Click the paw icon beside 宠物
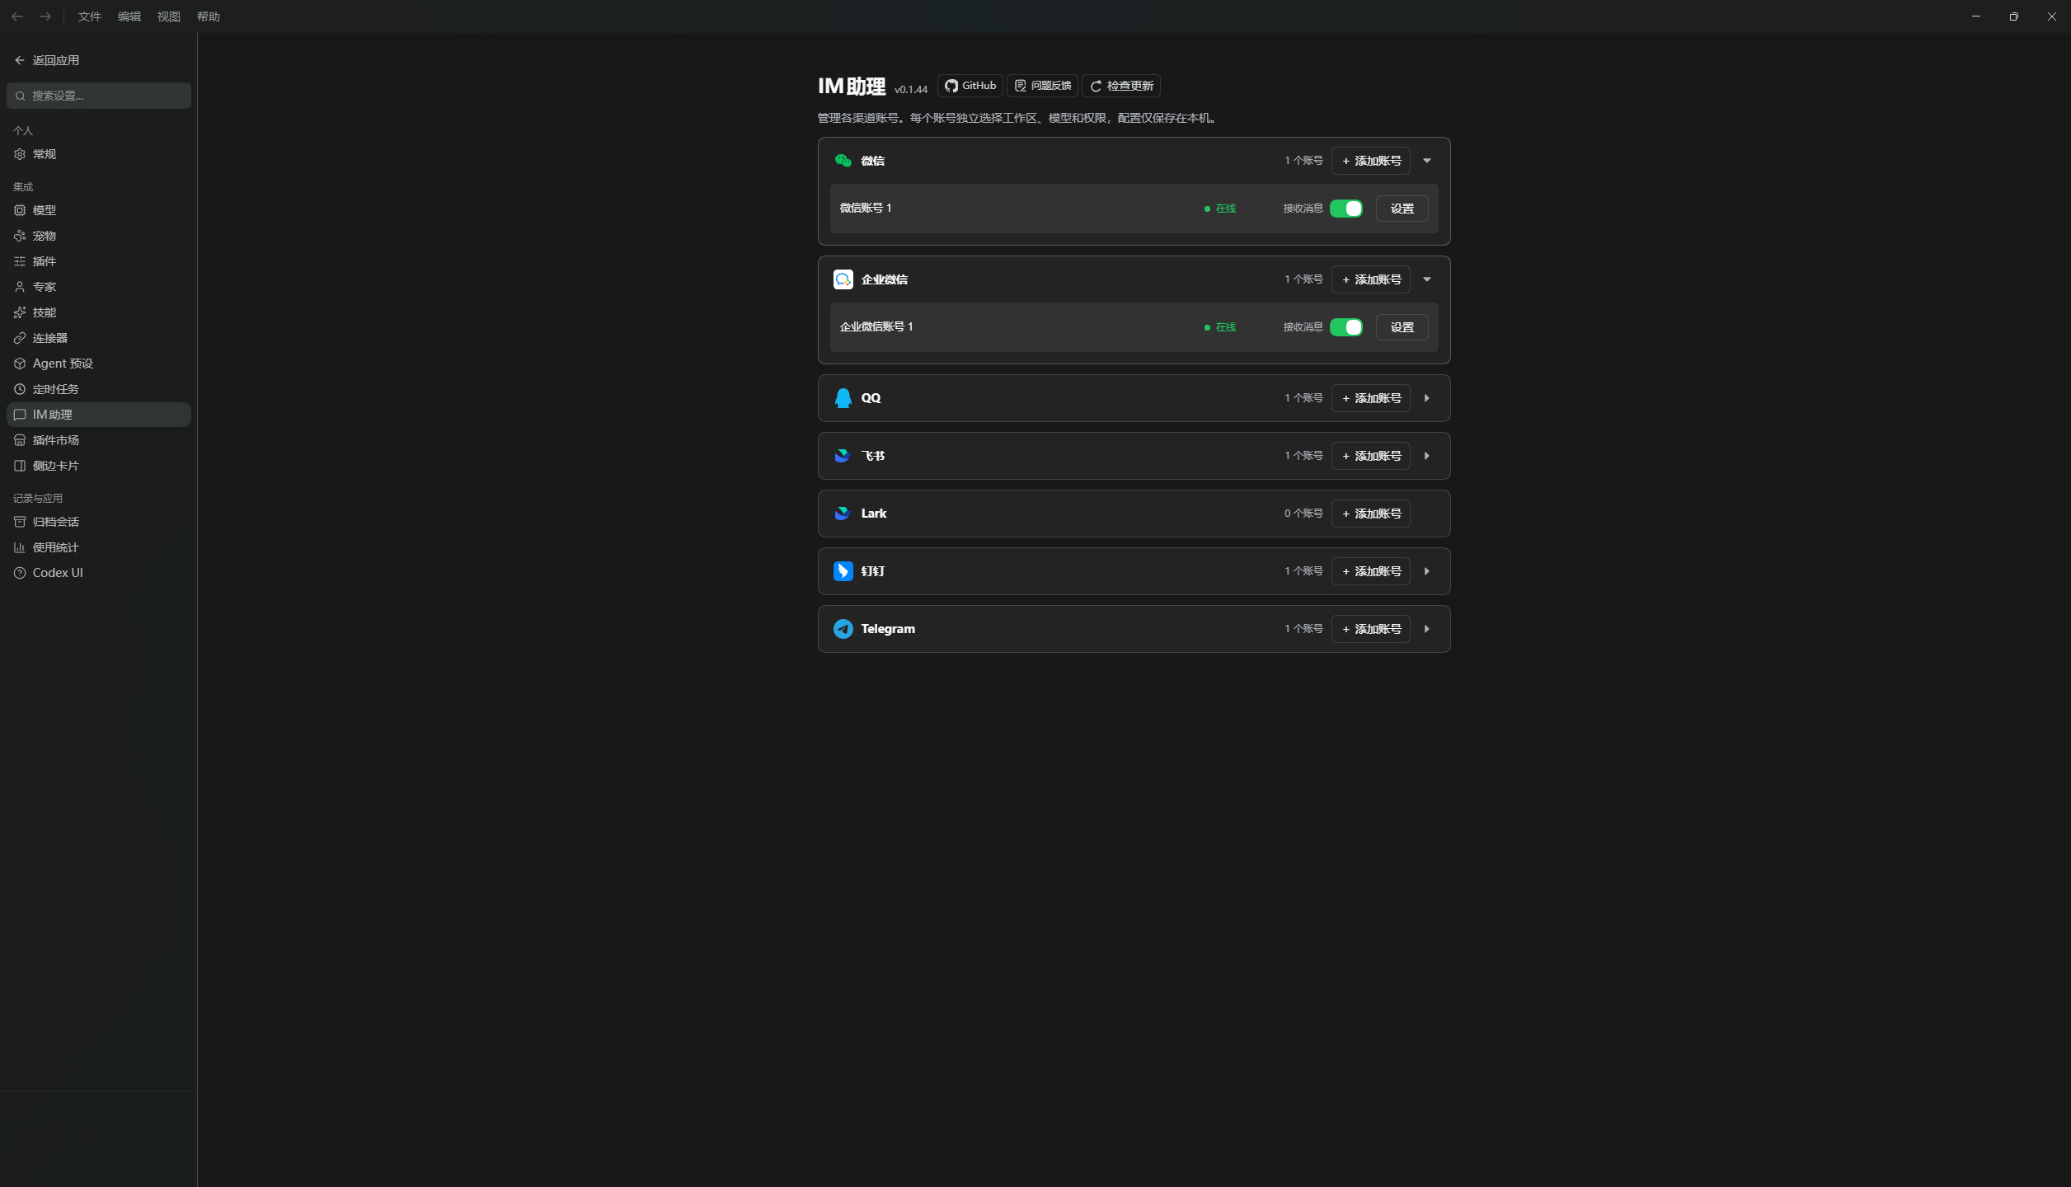The image size is (2071, 1187). point(20,236)
